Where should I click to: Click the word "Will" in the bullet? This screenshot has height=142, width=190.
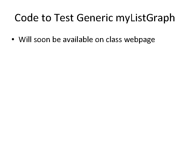tap(25, 39)
